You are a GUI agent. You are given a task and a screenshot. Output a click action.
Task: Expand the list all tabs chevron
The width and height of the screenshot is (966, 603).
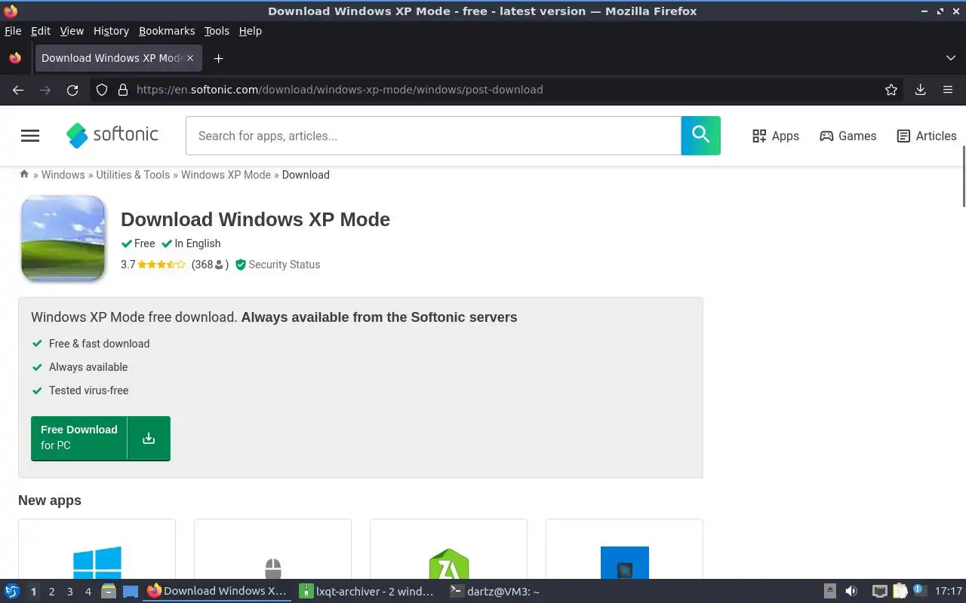point(951,58)
